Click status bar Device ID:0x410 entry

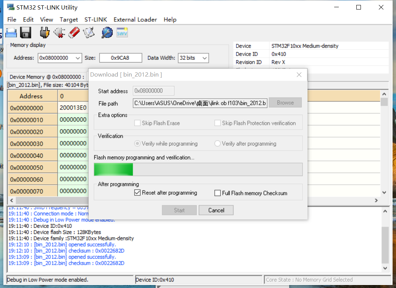[x=199, y=280]
